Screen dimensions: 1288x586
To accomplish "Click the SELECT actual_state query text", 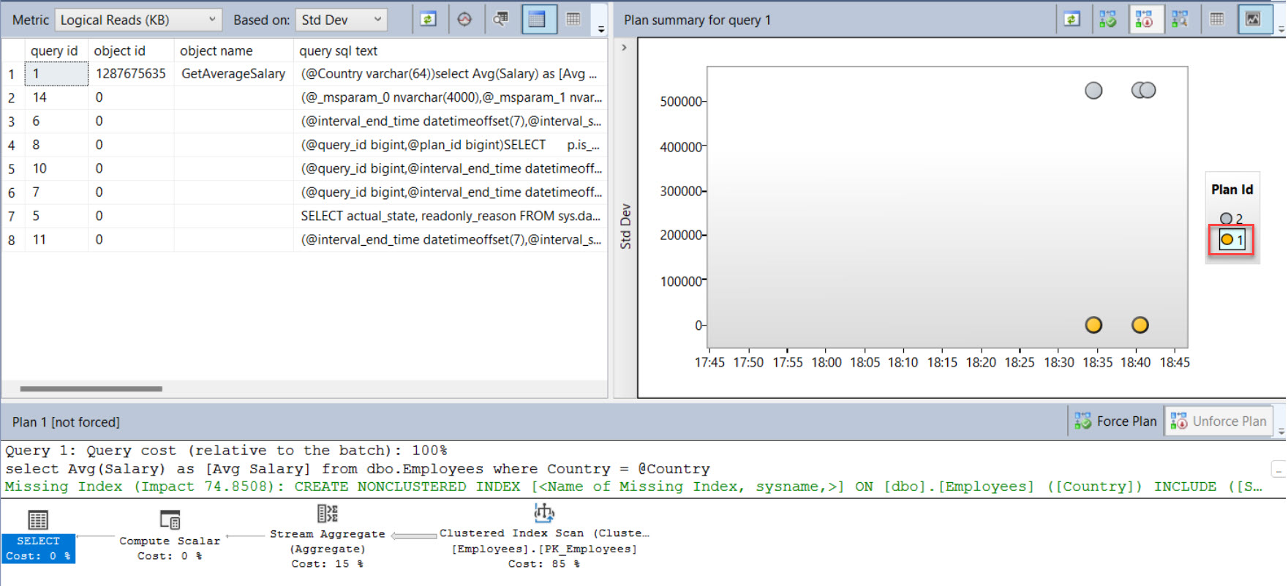I will (451, 216).
